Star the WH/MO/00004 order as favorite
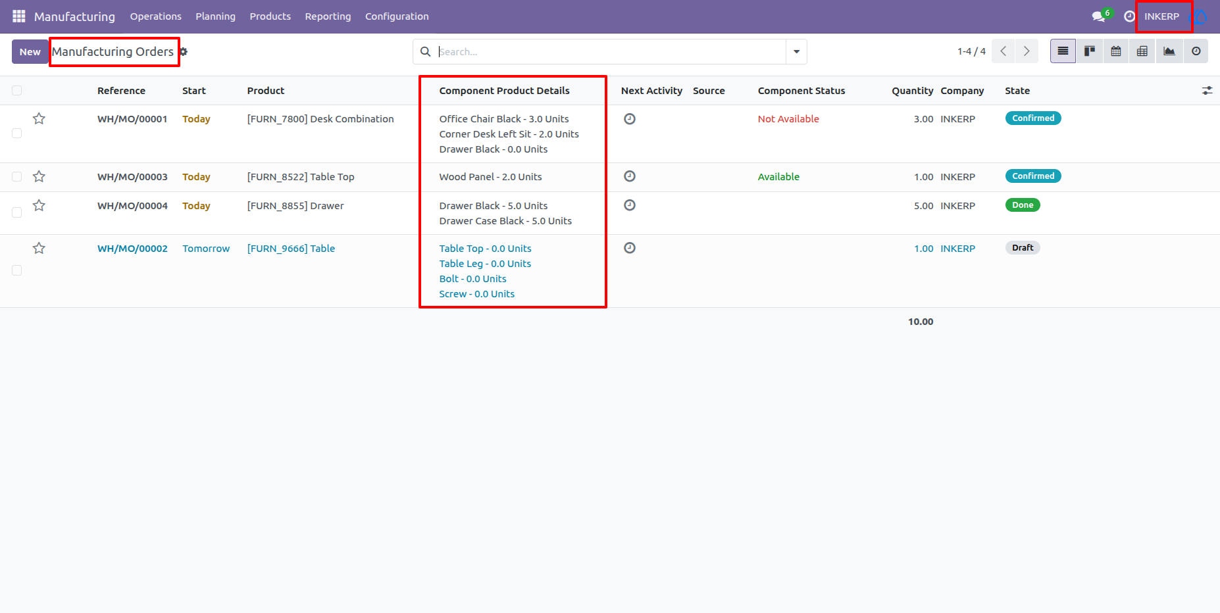Image resolution: width=1220 pixels, height=613 pixels. 39,205
